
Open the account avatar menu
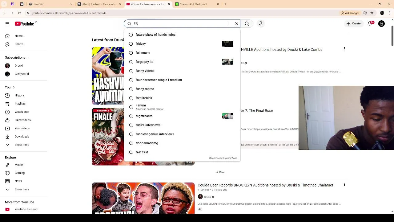pos(381,24)
